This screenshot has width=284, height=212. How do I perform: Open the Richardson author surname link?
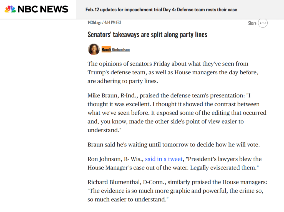point(121,50)
